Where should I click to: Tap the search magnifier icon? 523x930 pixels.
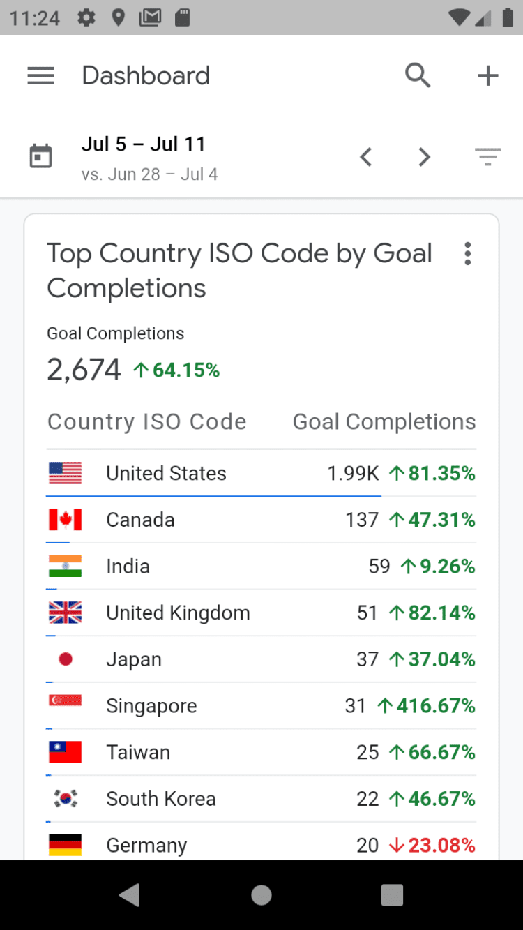point(418,75)
